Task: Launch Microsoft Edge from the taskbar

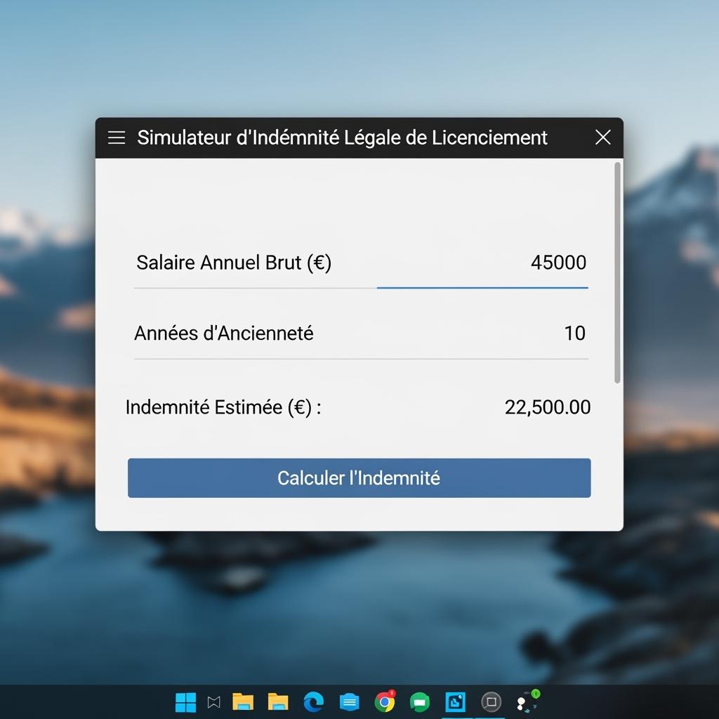Action: coord(314,702)
